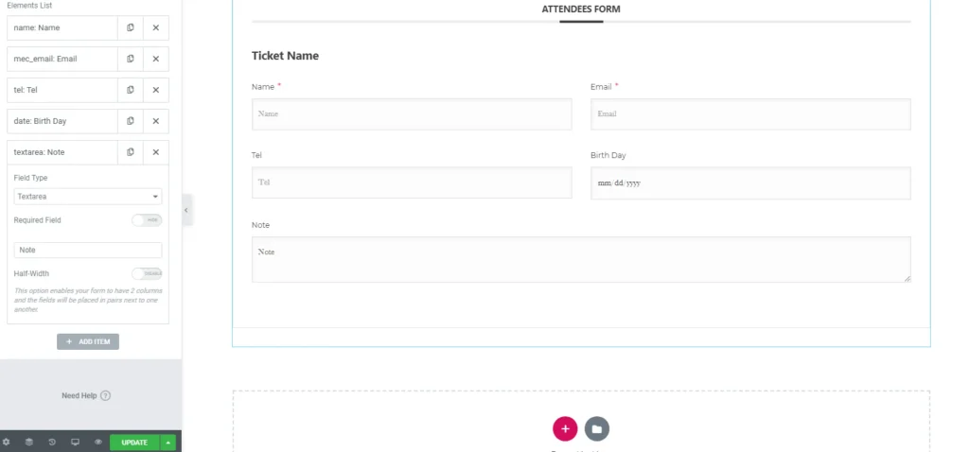Screen dimensions: 969x452
Task: Open Responsive Mode monitor icon
Action: [76, 443]
